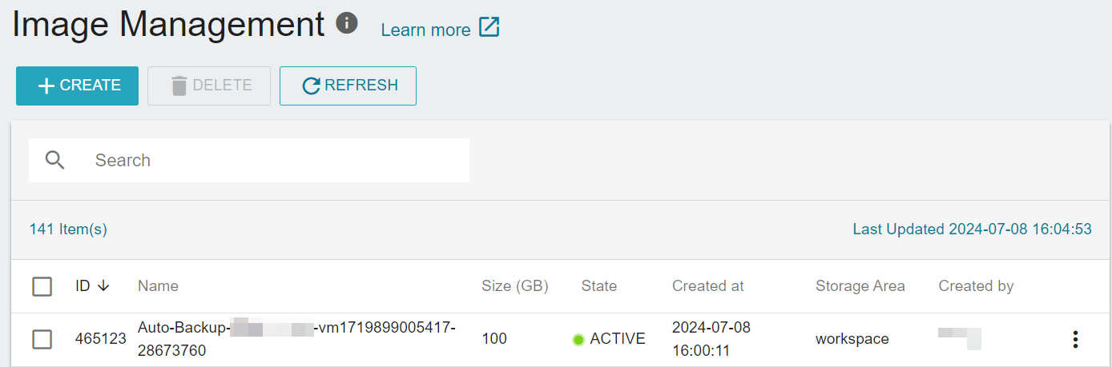Refresh the image list with REFRESH
The height and width of the screenshot is (367, 1112).
[x=348, y=86]
